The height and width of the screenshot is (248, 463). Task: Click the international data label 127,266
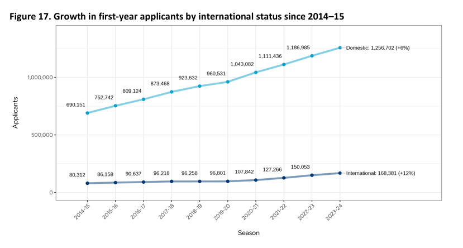point(273,170)
